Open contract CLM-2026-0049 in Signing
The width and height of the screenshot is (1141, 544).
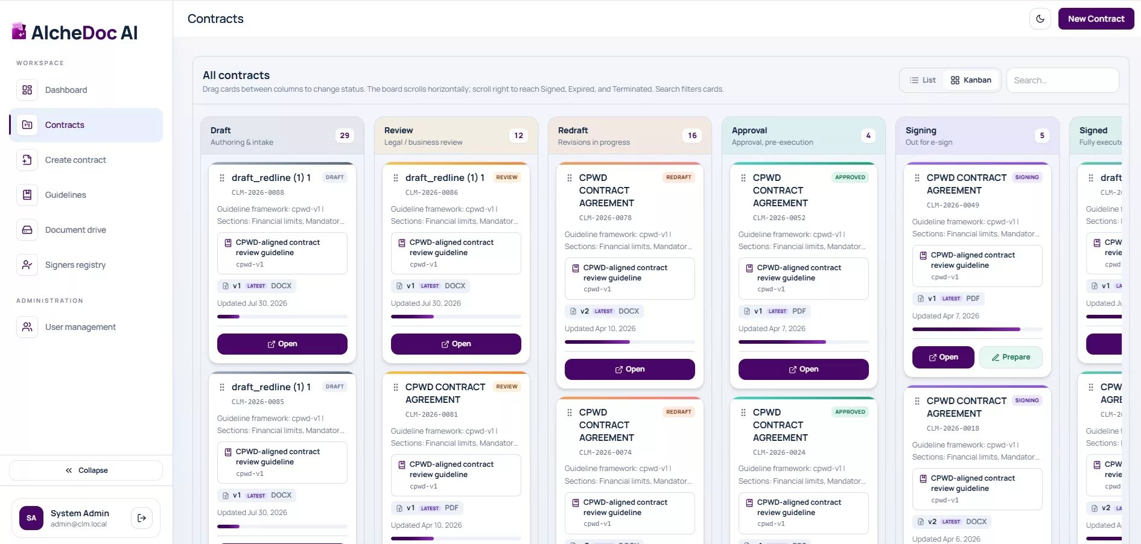pos(944,357)
